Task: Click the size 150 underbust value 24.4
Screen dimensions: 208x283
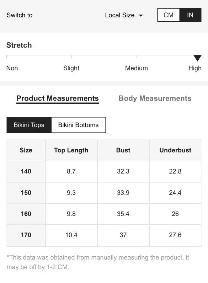Action: (x=175, y=193)
